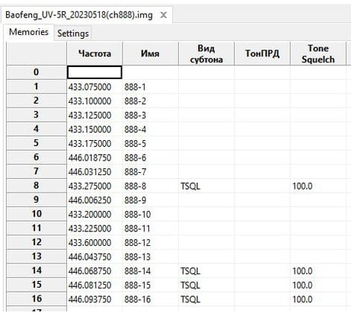Click frequency cell 446.093750
The width and height of the screenshot is (351, 316).
pos(94,299)
